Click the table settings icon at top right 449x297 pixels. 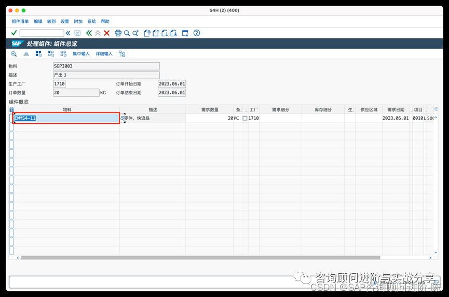436,109
